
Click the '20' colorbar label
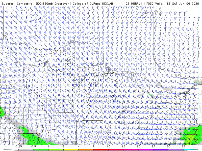pyautogui.click(x=138, y=146)
